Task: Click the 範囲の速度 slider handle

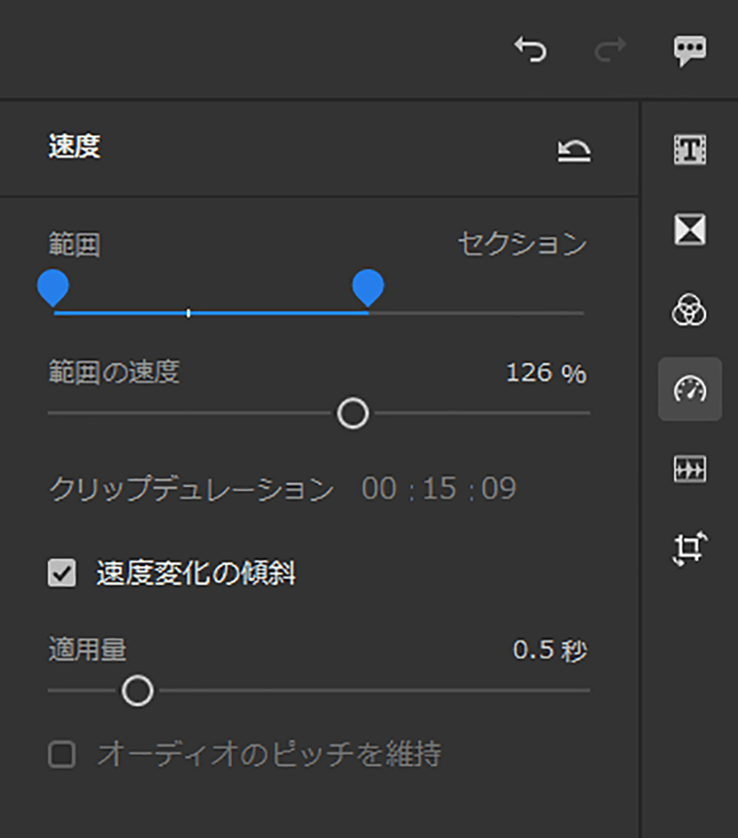Action: pyautogui.click(x=353, y=413)
